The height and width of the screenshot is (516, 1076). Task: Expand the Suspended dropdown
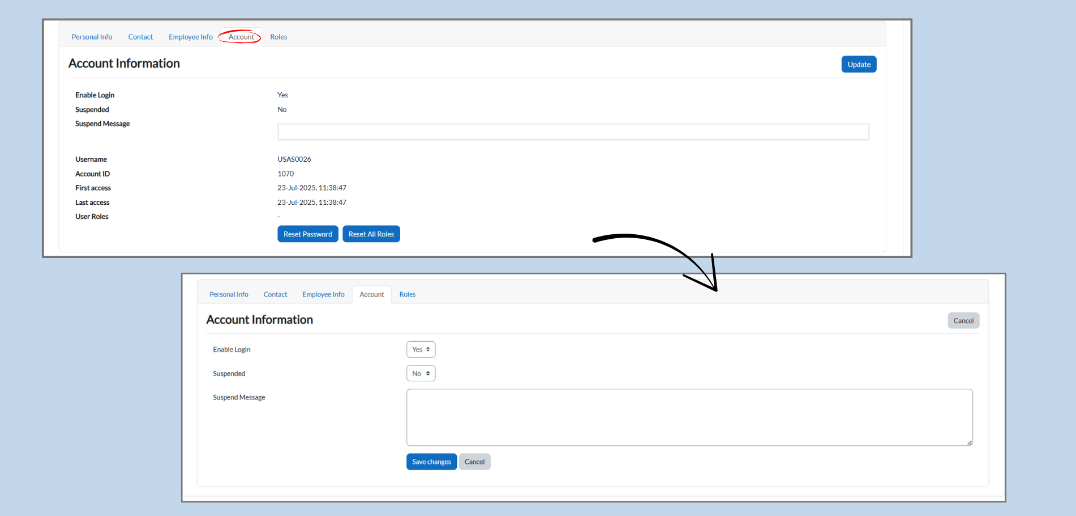pos(421,373)
